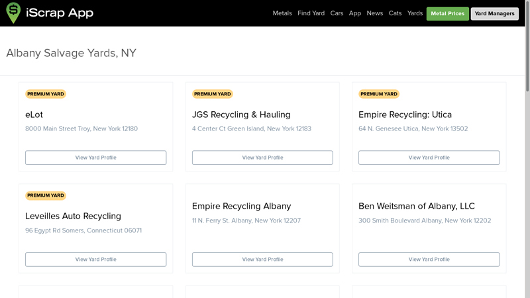
Task: Open the Yards navigation link
Action: point(415,13)
